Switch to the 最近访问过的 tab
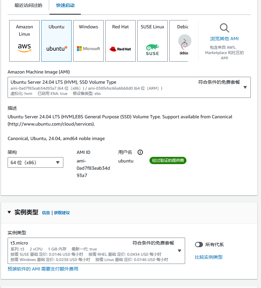The image size is (261, 288). (28, 5)
